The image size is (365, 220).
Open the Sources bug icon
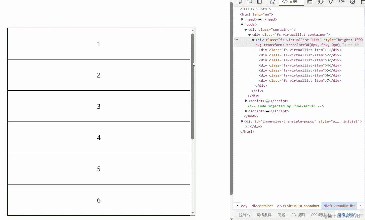(x=321, y=2)
